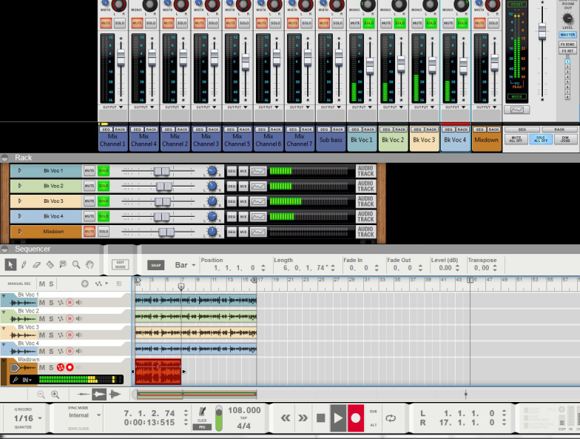This screenshot has height=439, width=580.
Task: Toggle the Snap button in sequencer
Action: (x=156, y=264)
